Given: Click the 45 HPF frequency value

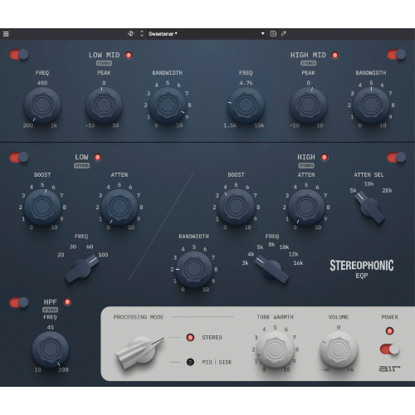Looking at the screenshot, I should tap(51, 328).
